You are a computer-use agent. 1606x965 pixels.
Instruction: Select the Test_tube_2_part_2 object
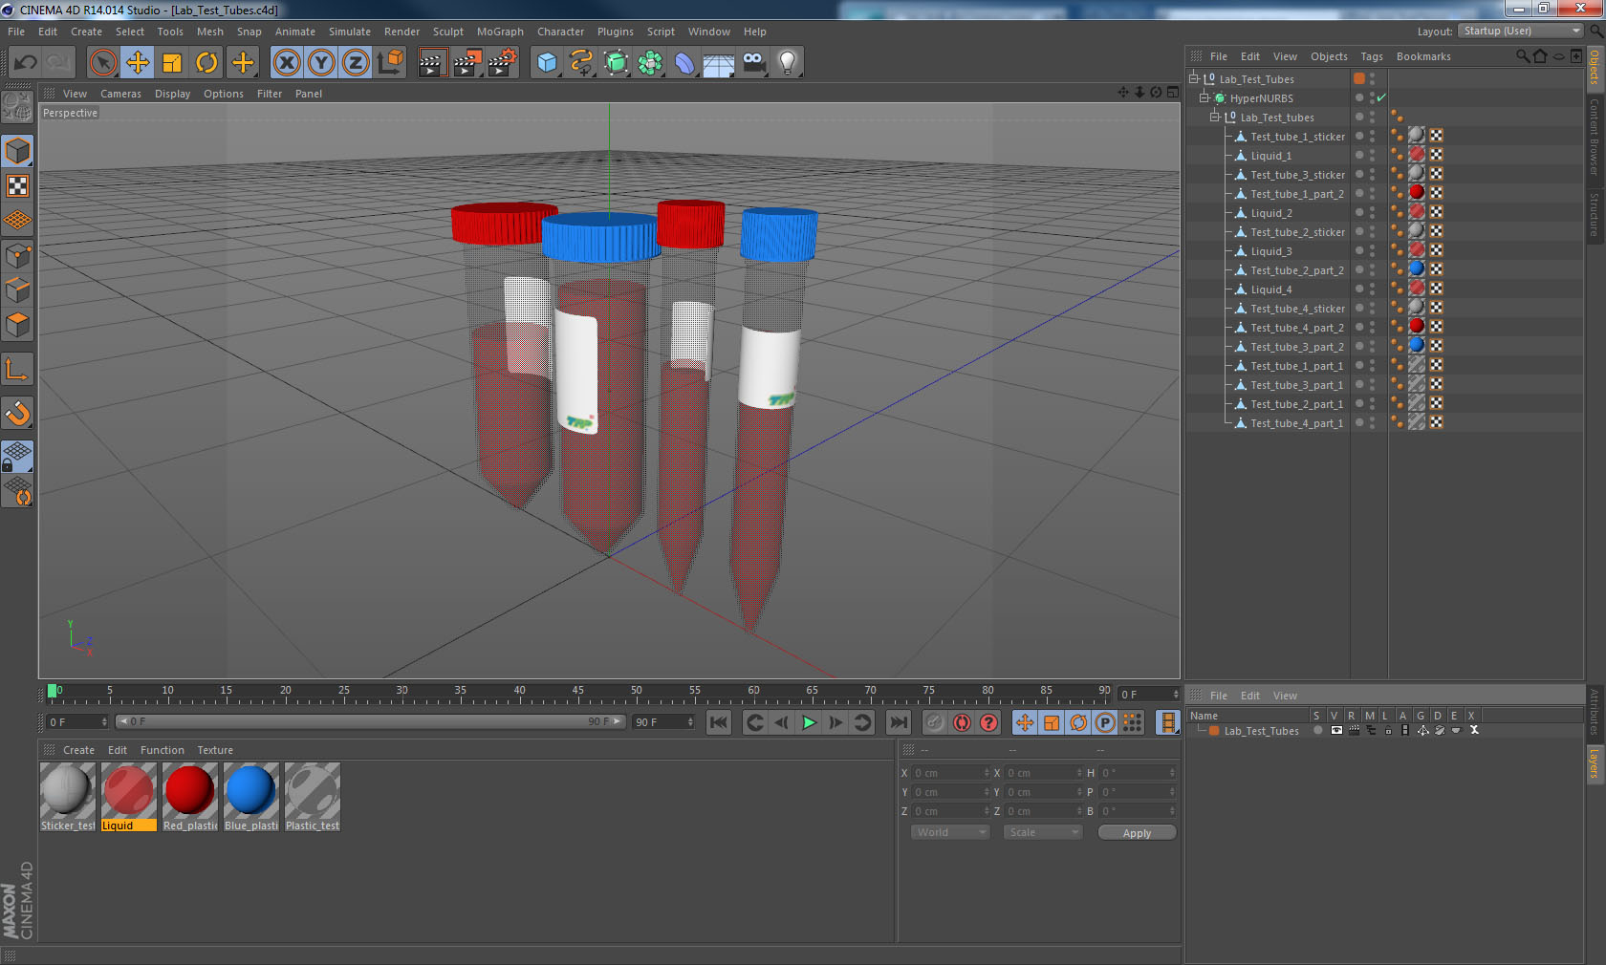[1297, 270]
